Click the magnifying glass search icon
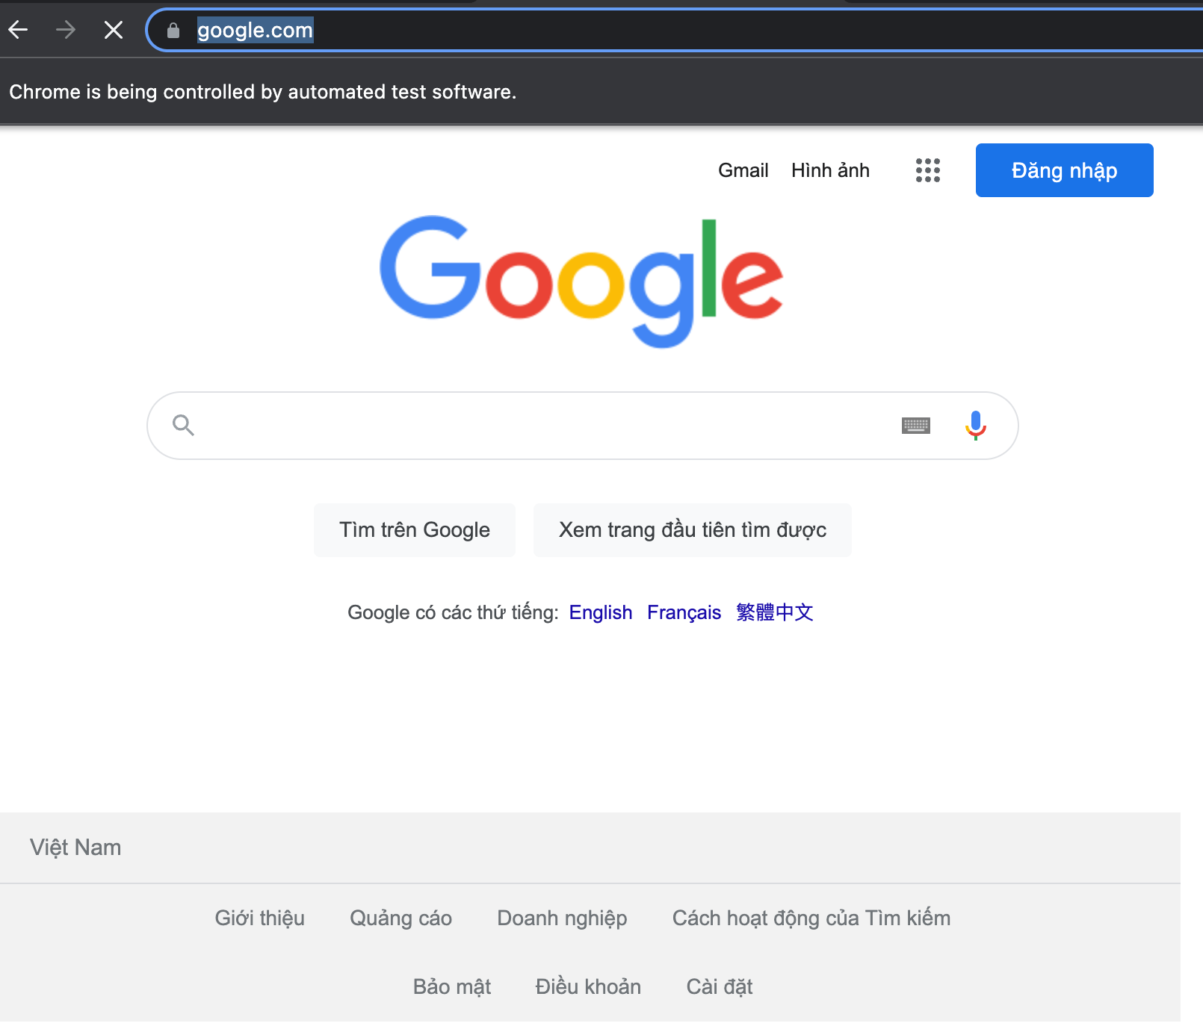The image size is (1203, 1026). click(184, 425)
